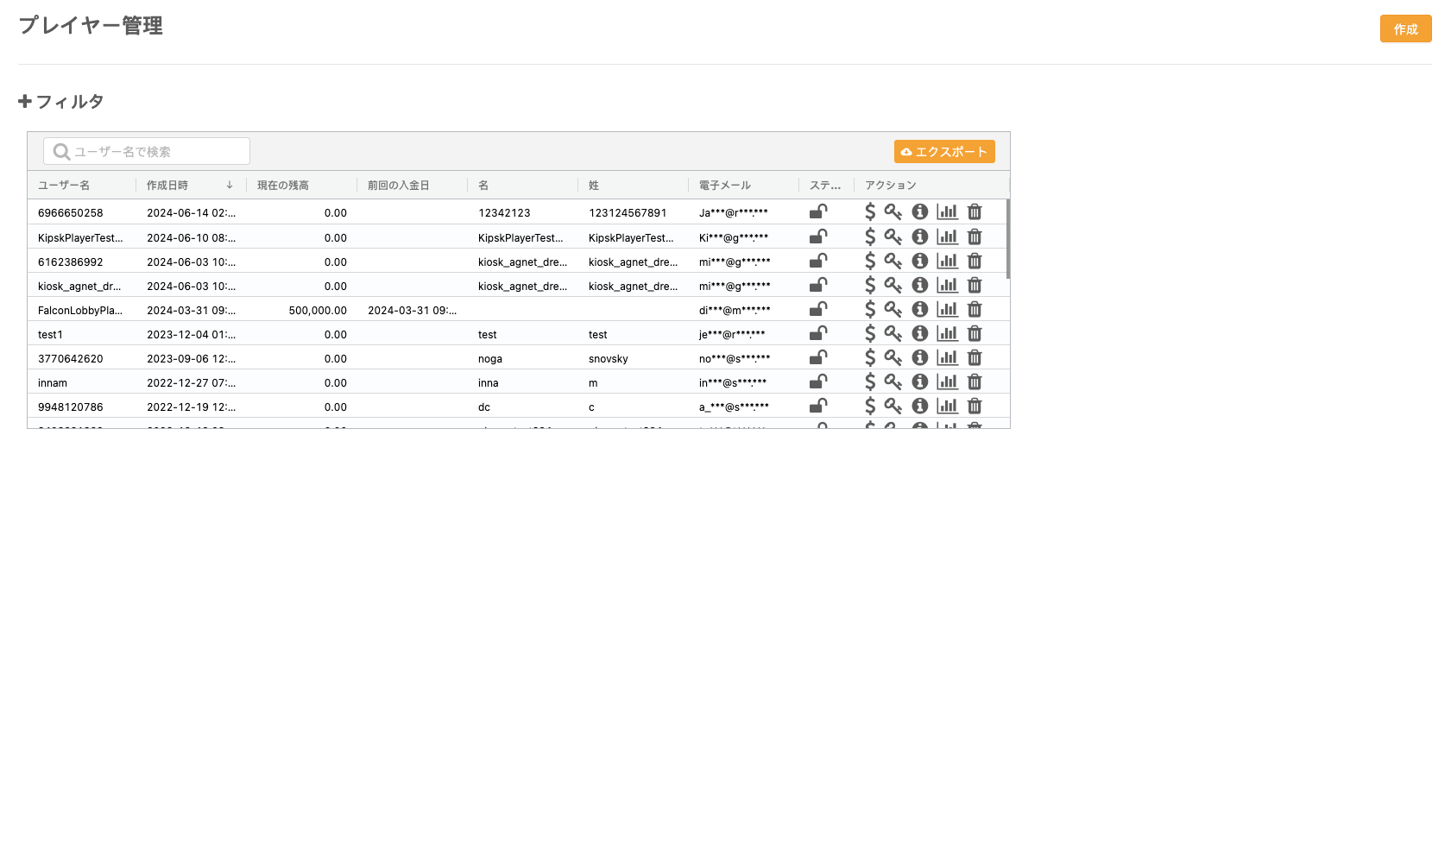1451x864 pixels.
Task: Expand the フィルタ section
Action: 61,102
